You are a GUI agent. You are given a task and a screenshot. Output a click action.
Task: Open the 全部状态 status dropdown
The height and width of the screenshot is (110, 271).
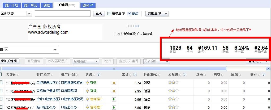16,13
